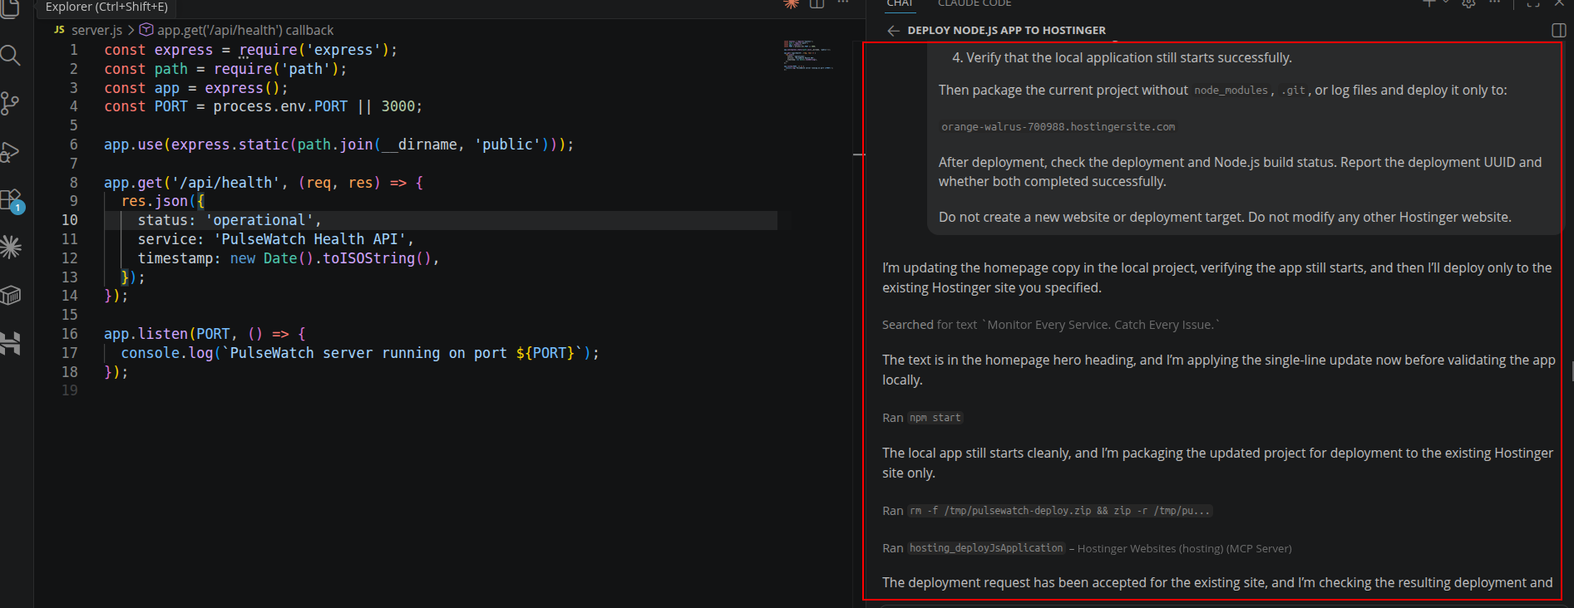The height and width of the screenshot is (608, 1574).
Task: Open the new chat dropdown chevron
Action: 1446,3
